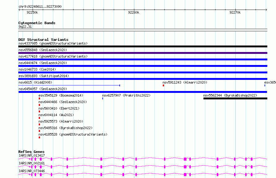Open variant nsv6454057 Sedlazeck2020 label
This screenshot has height=178, width=276.
43,89
